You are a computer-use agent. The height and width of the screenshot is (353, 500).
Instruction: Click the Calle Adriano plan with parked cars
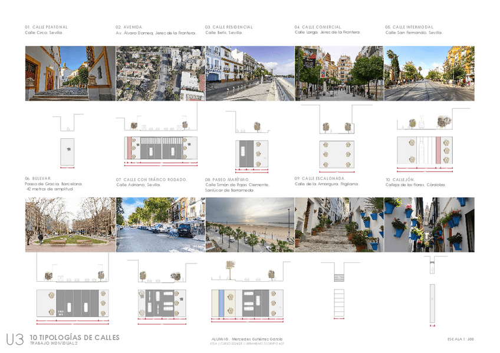coord(162,304)
